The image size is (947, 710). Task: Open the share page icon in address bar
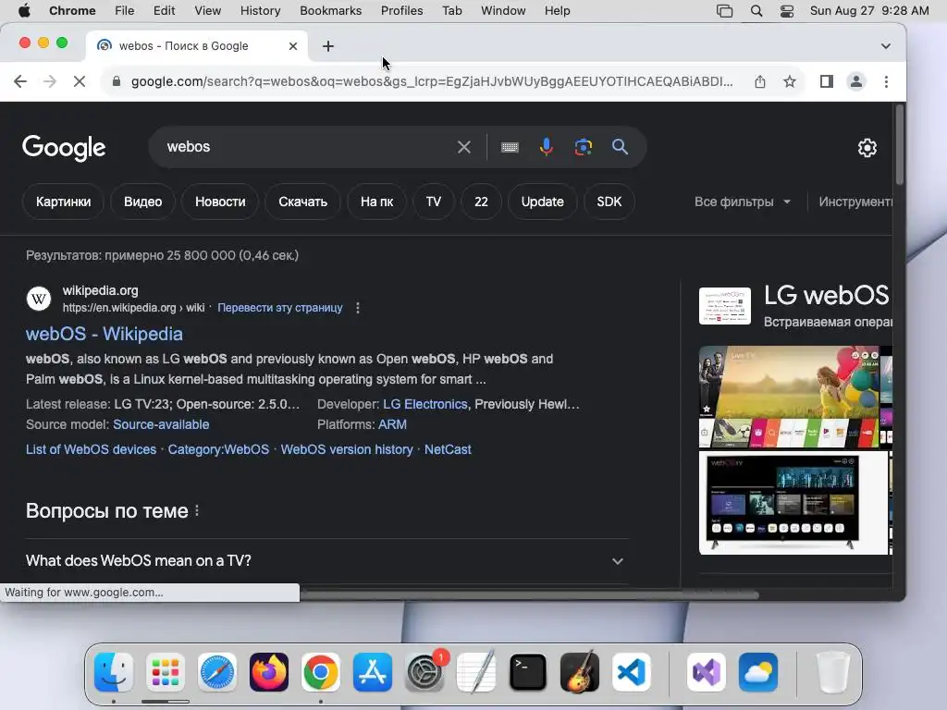[760, 81]
